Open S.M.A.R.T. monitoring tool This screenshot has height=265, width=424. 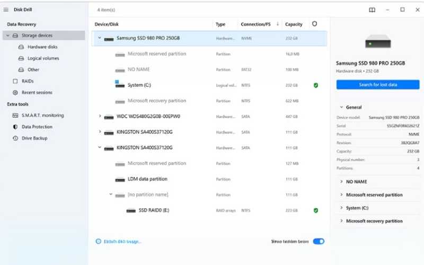[x=43, y=116]
